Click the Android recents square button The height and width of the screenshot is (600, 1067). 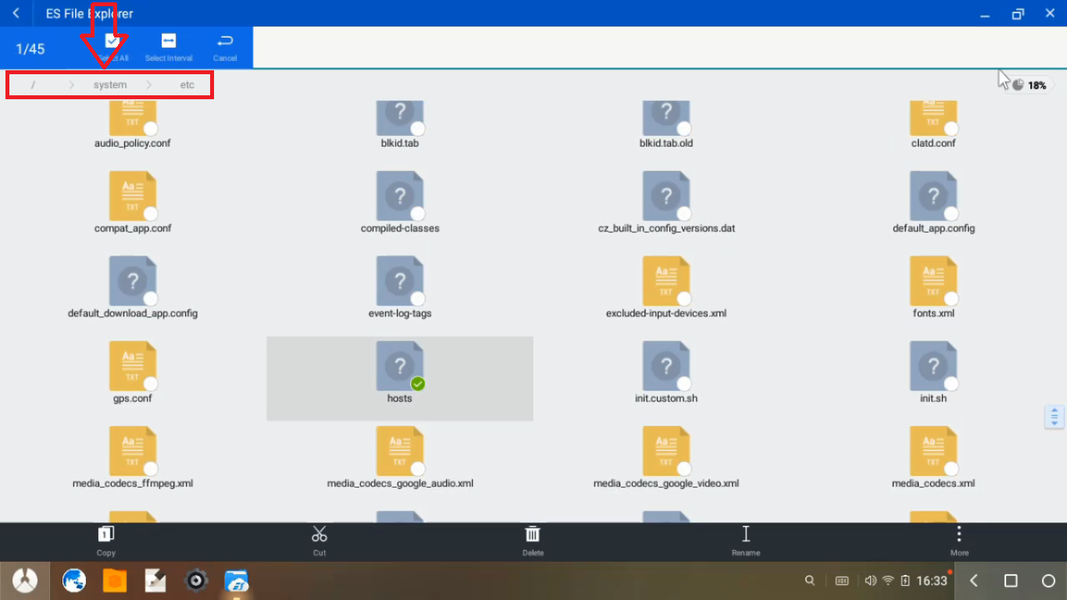click(x=1011, y=580)
